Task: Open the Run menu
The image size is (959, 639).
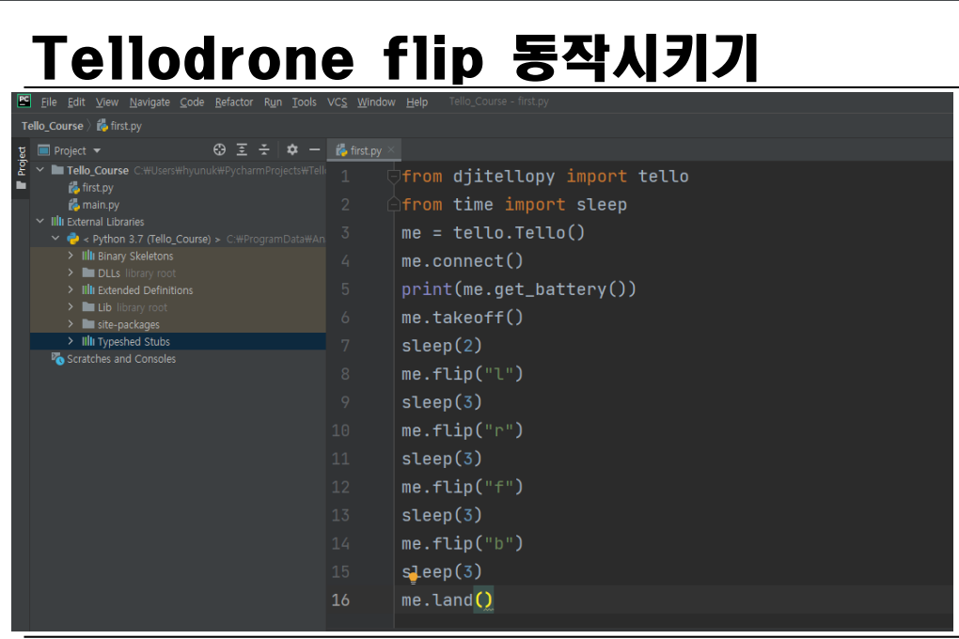Action: [x=273, y=102]
